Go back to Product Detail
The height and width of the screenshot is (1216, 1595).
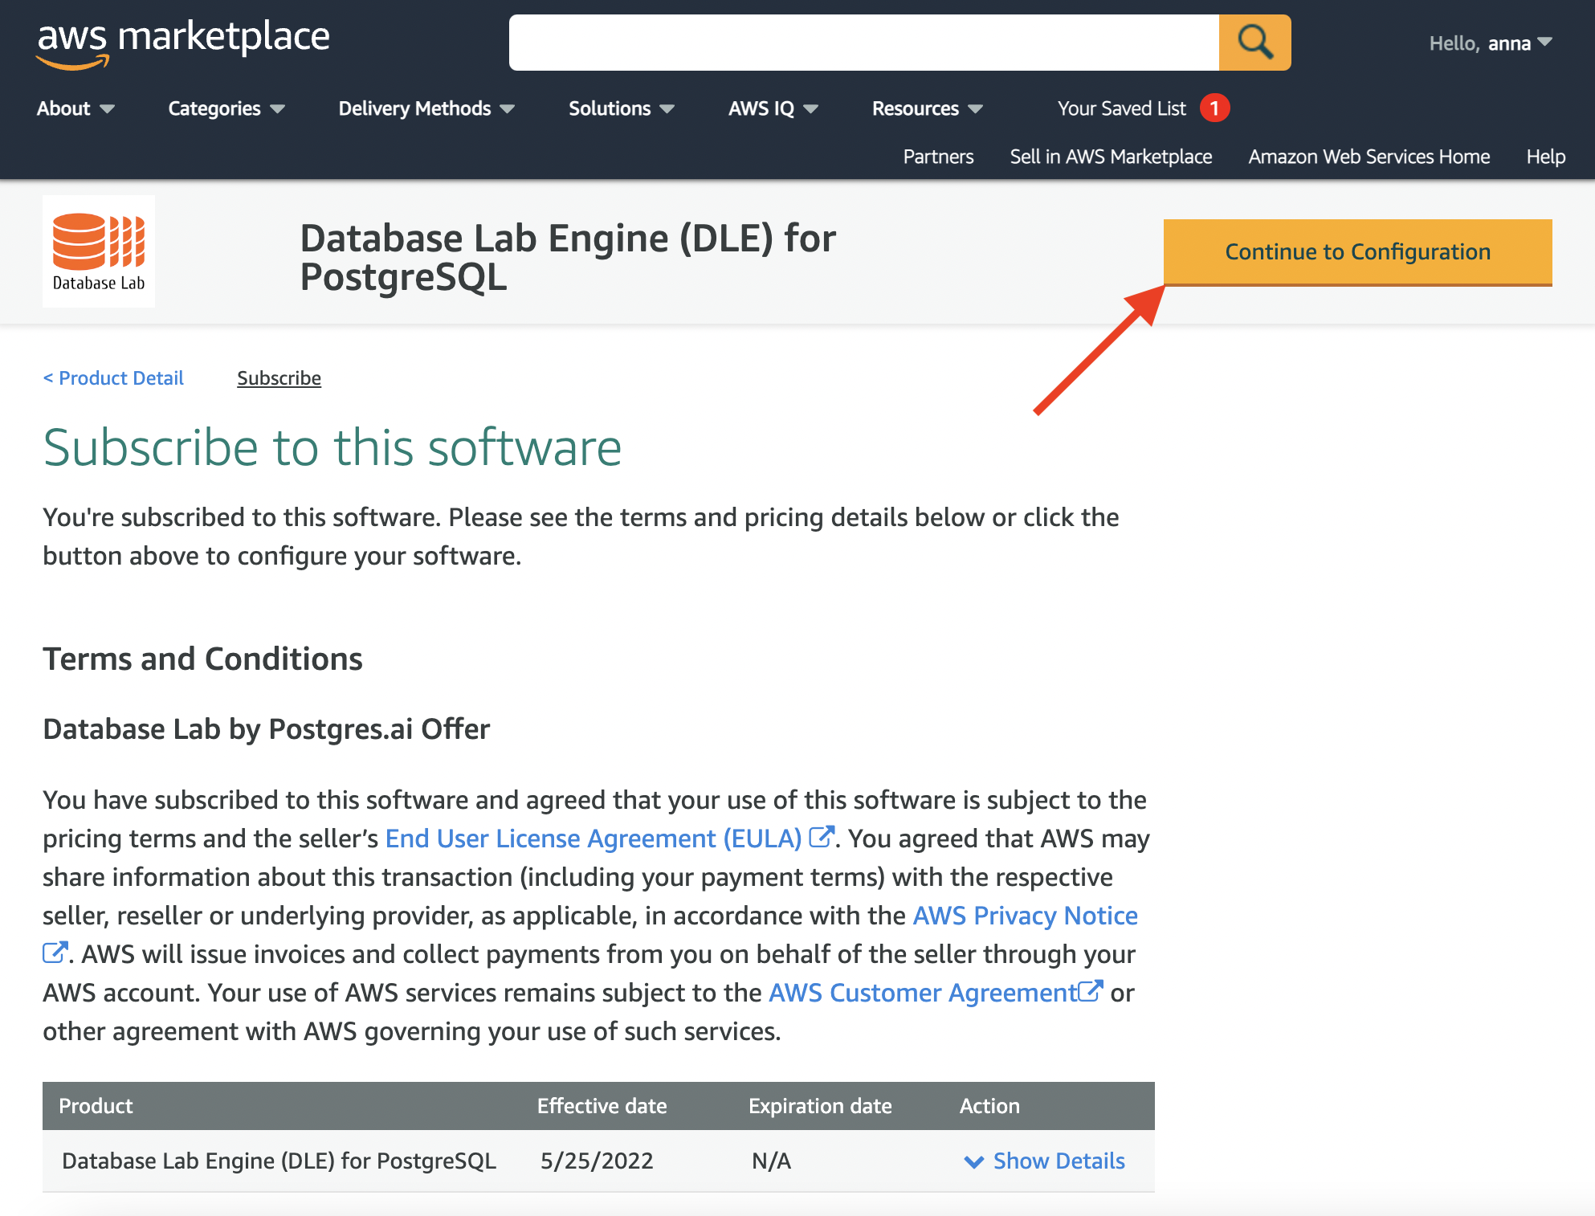point(113,378)
